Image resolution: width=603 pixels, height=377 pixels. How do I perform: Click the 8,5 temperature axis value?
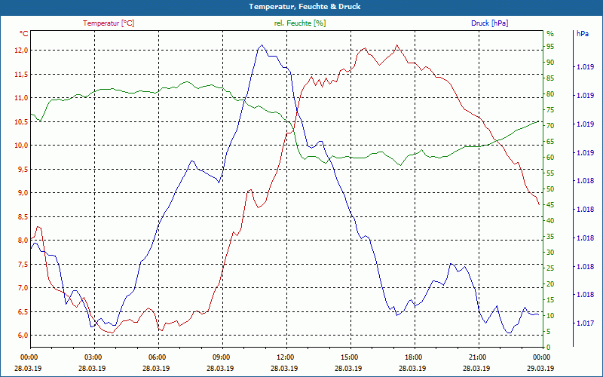pyautogui.click(x=23, y=217)
